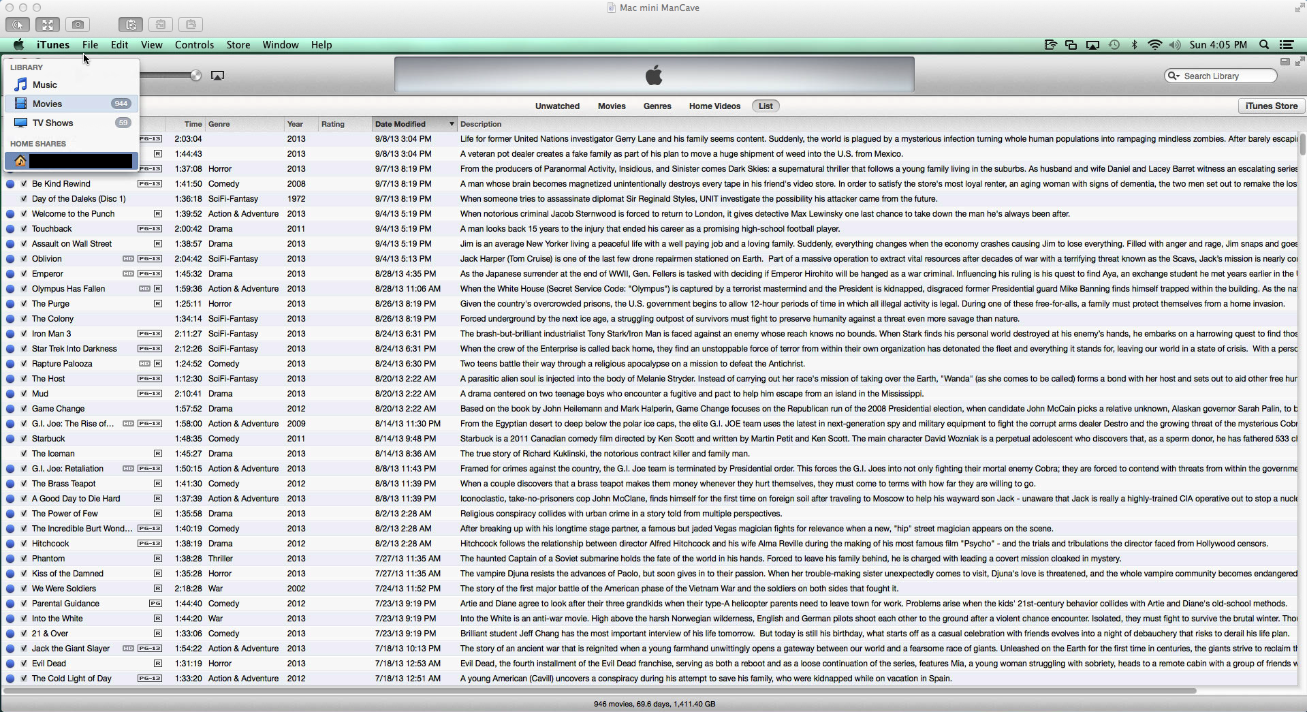Open the View menu
The width and height of the screenshot is (1307, 712).
[x=151, y=45]
